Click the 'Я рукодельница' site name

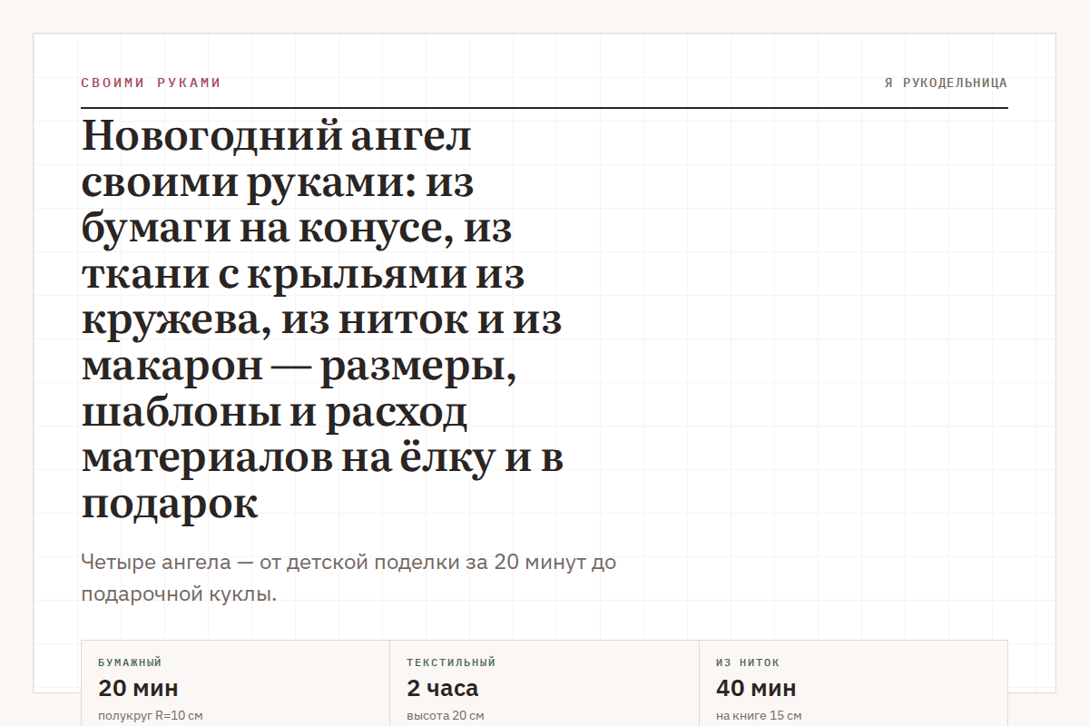pyautogui.click(x=946, y=83)
